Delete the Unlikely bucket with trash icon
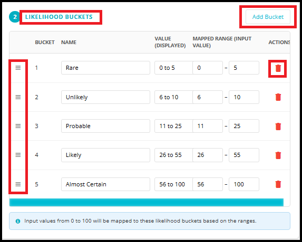302x242 pixels. click(278, 97)
